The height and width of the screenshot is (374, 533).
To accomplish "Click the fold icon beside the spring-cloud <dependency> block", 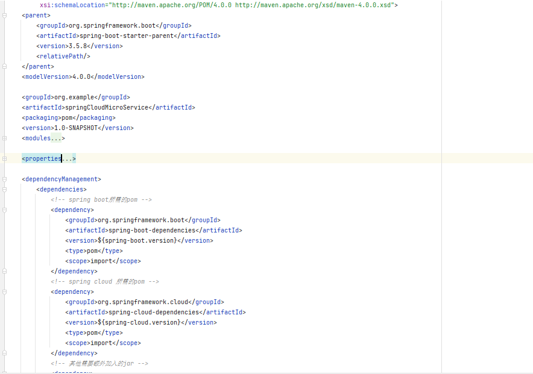I will coord(4,291).
